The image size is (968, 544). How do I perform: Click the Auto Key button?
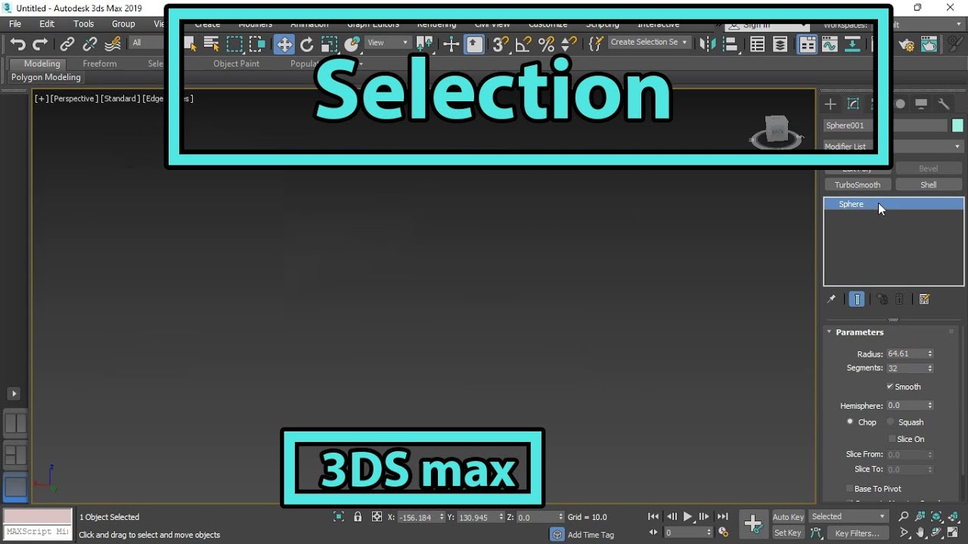click(788, 517)
